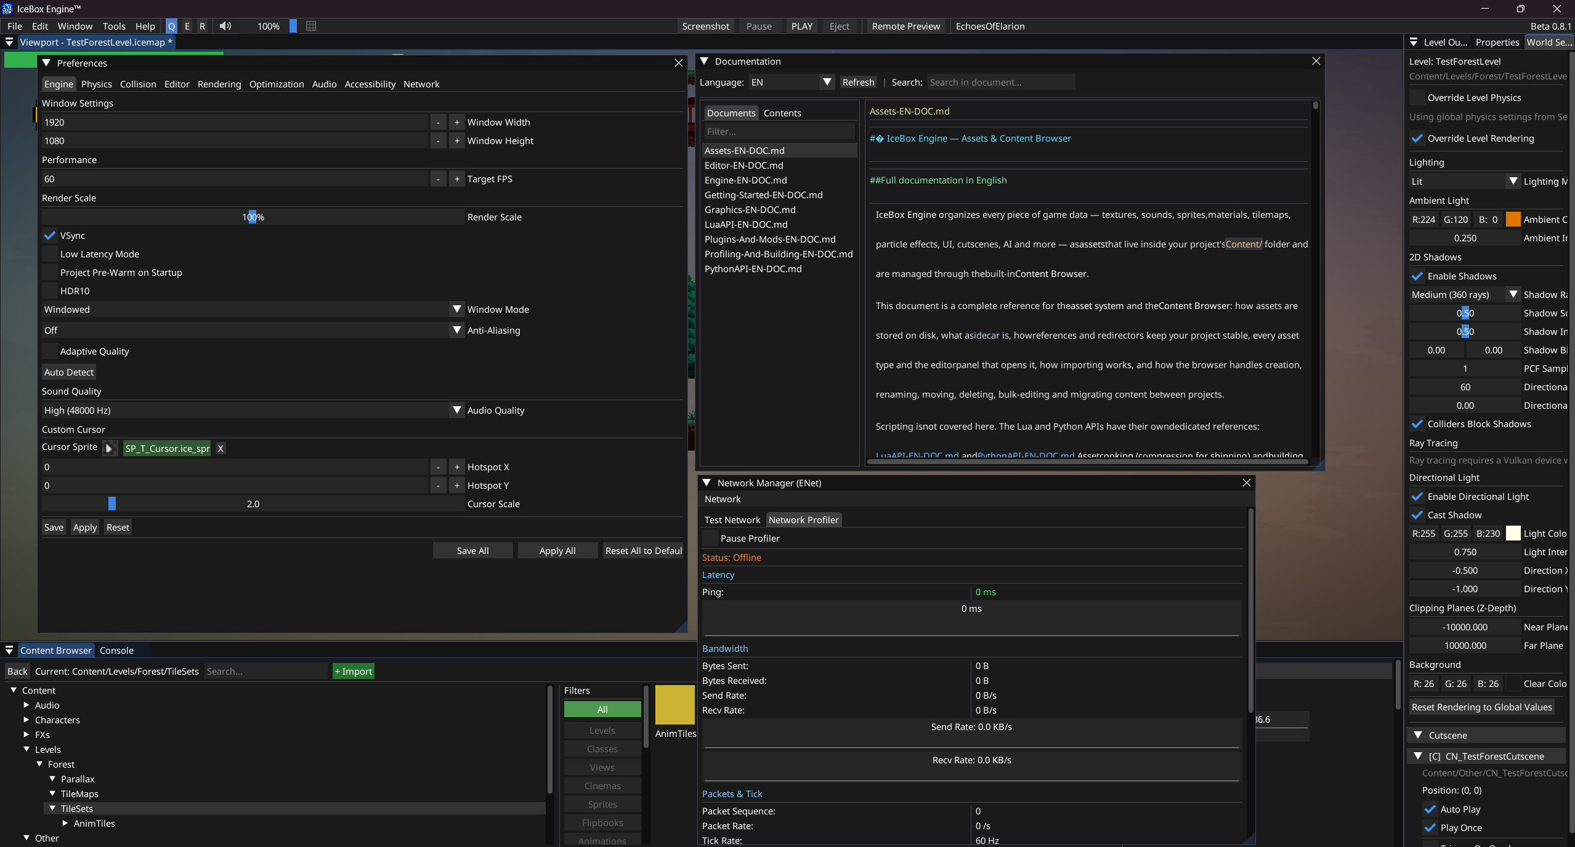The image size is (1575, 847).
Task: Collapse the Documentation window with its triangle
Action: pos(704,61)
